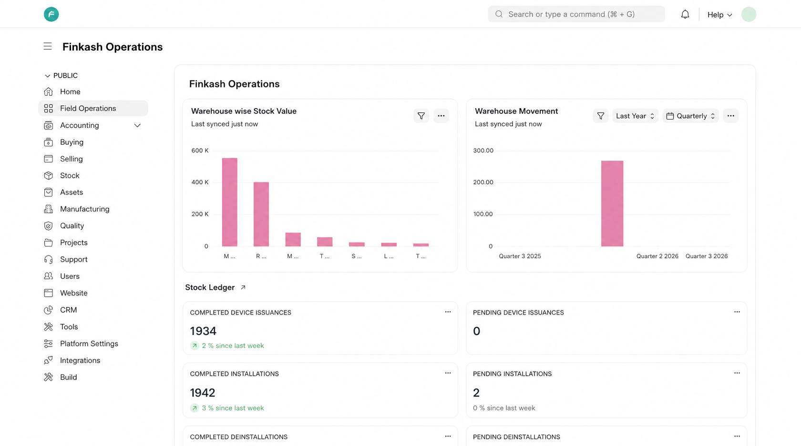The width and height of the screenshot is (801, 446).
Task: Click the Quality shield icon
Action: point(48,226)
